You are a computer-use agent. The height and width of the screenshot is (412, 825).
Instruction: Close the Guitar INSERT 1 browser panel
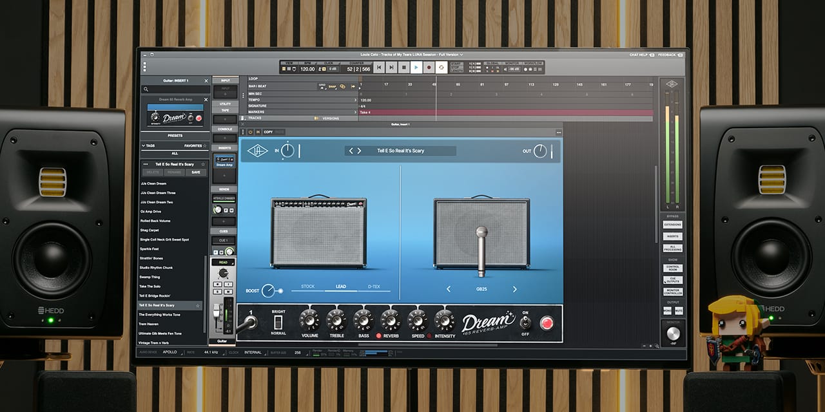206,80
